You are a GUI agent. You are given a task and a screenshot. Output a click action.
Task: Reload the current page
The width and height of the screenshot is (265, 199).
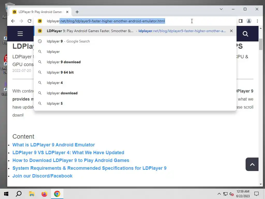(x=30, y=21)
